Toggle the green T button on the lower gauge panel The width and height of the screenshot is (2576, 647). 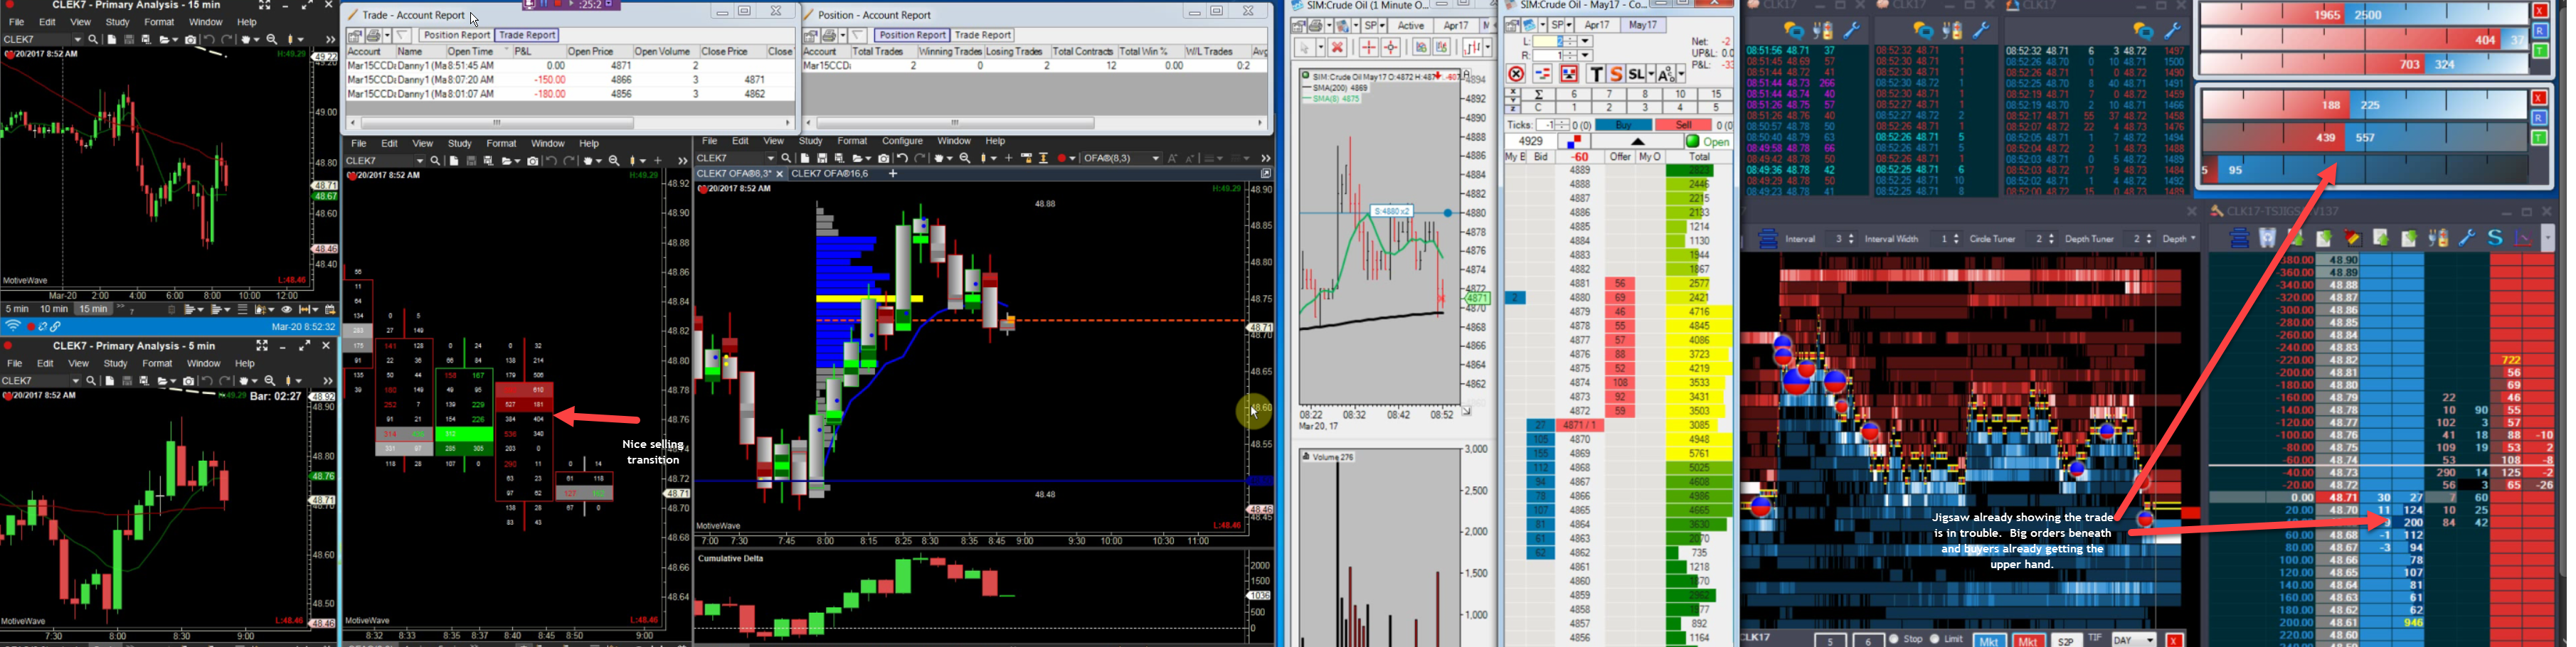(x=2539, y=138)
